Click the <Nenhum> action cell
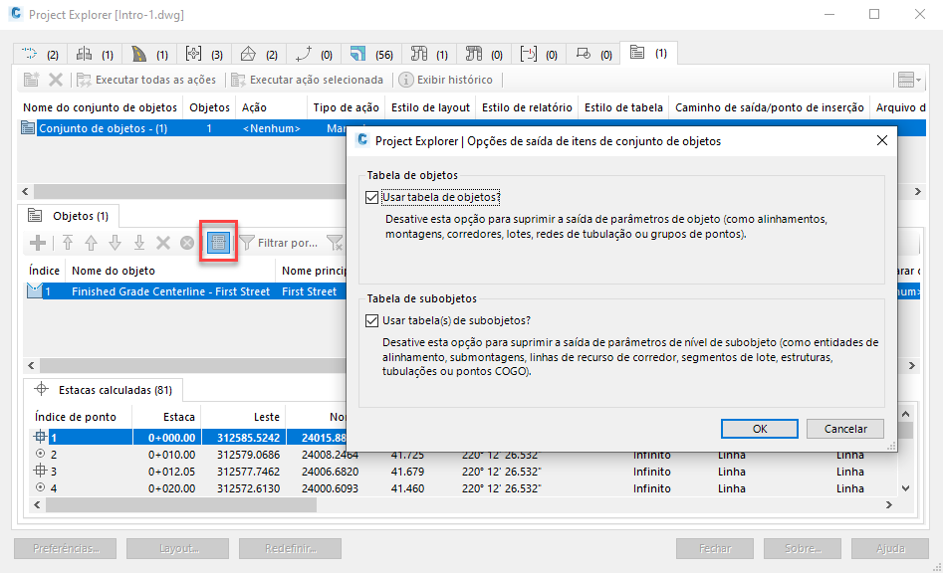943x573 pixels. (x=271, y=128)
